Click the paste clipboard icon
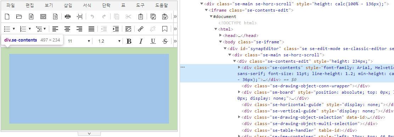The width and height of the screenshot is (394, 137). pos(141,17)
